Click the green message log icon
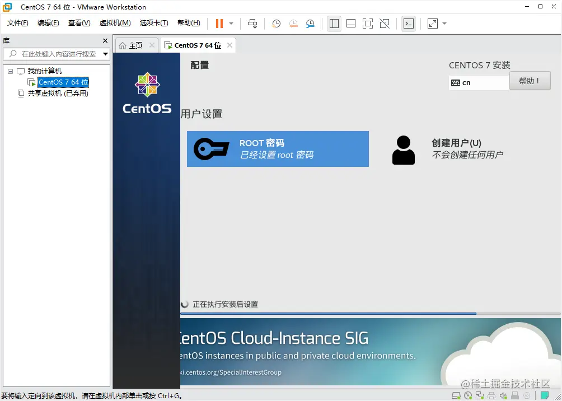The height and width of the screenshot is (401, 562). pos(545,395)
